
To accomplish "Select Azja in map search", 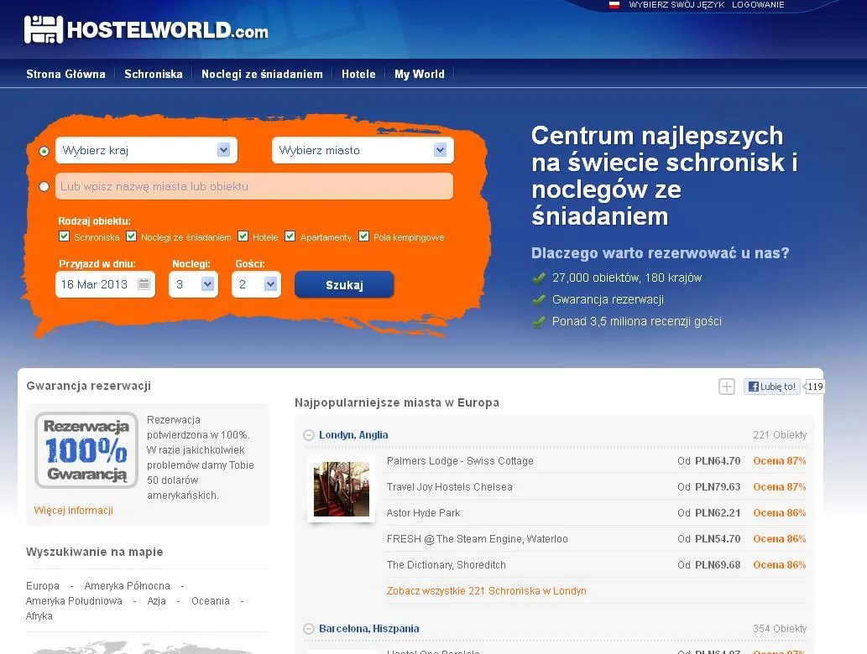I will 156,601.
